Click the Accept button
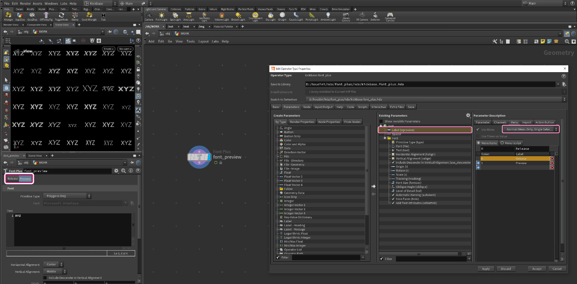The width and height of the screenshot is (577, 284). (x=537, y=269)
